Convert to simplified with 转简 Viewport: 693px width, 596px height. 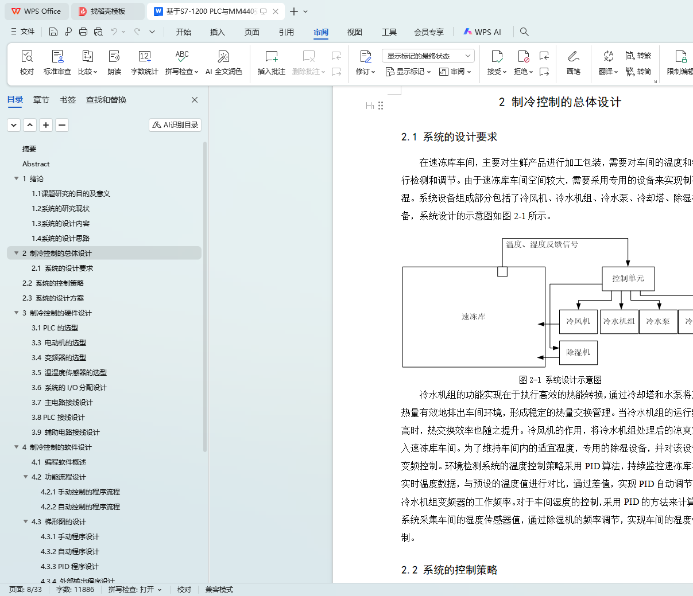coord(638,72)
